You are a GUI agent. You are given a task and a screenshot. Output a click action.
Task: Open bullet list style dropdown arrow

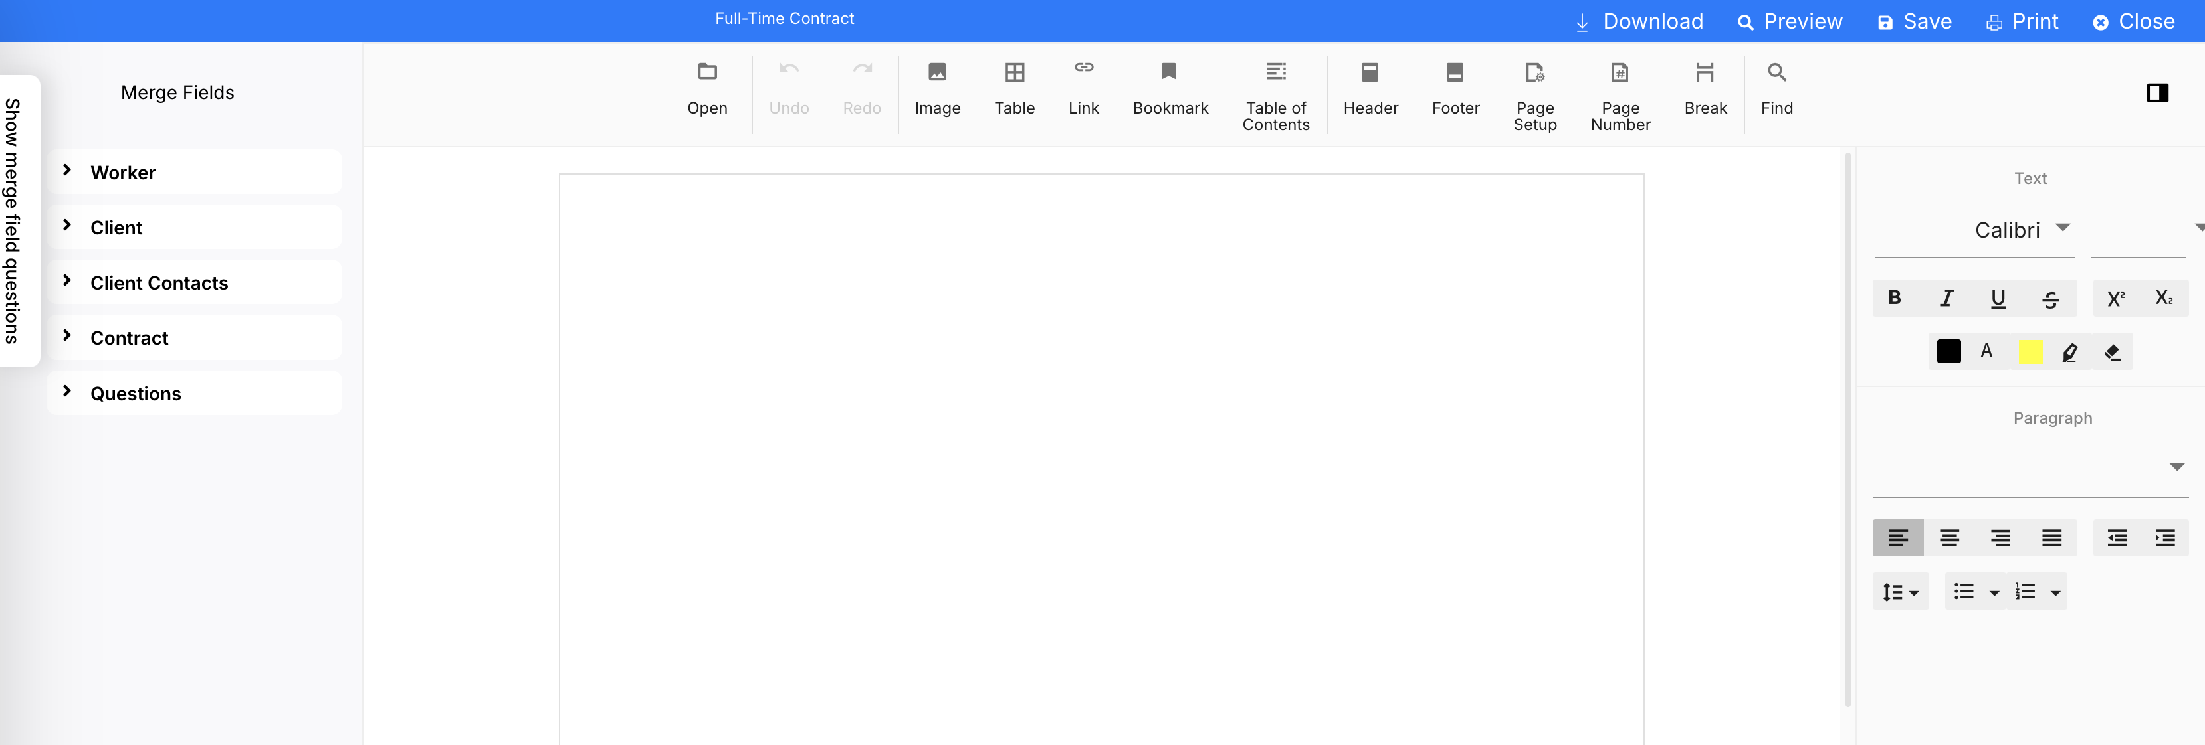coord(1994,593)
